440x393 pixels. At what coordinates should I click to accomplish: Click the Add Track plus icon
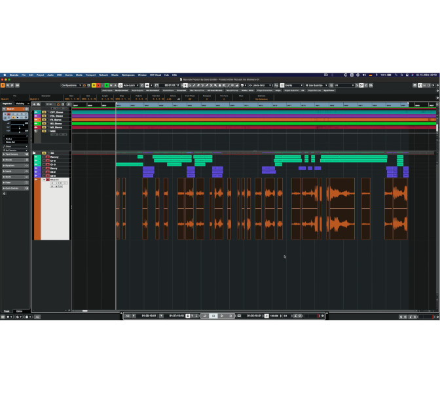click(35, 104)
